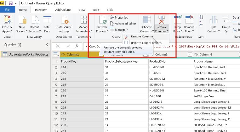Sort ascending with the A-Z icon
Image resolution: width=240 pixels, height=132 pixels.
[201, 17]
